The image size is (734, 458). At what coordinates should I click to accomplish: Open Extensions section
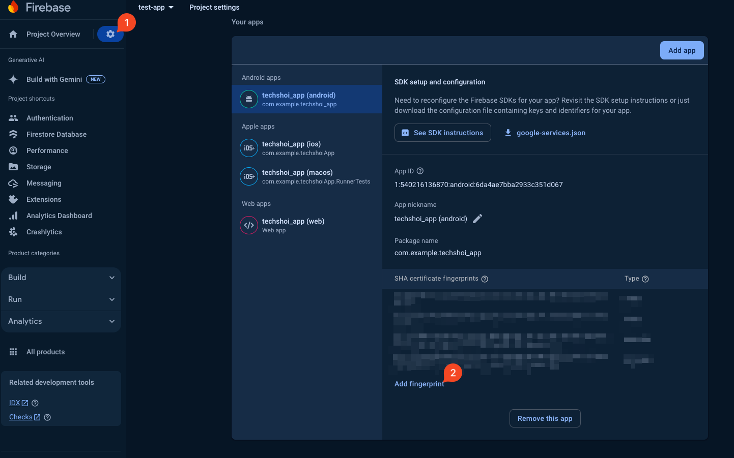coord(44,199)
